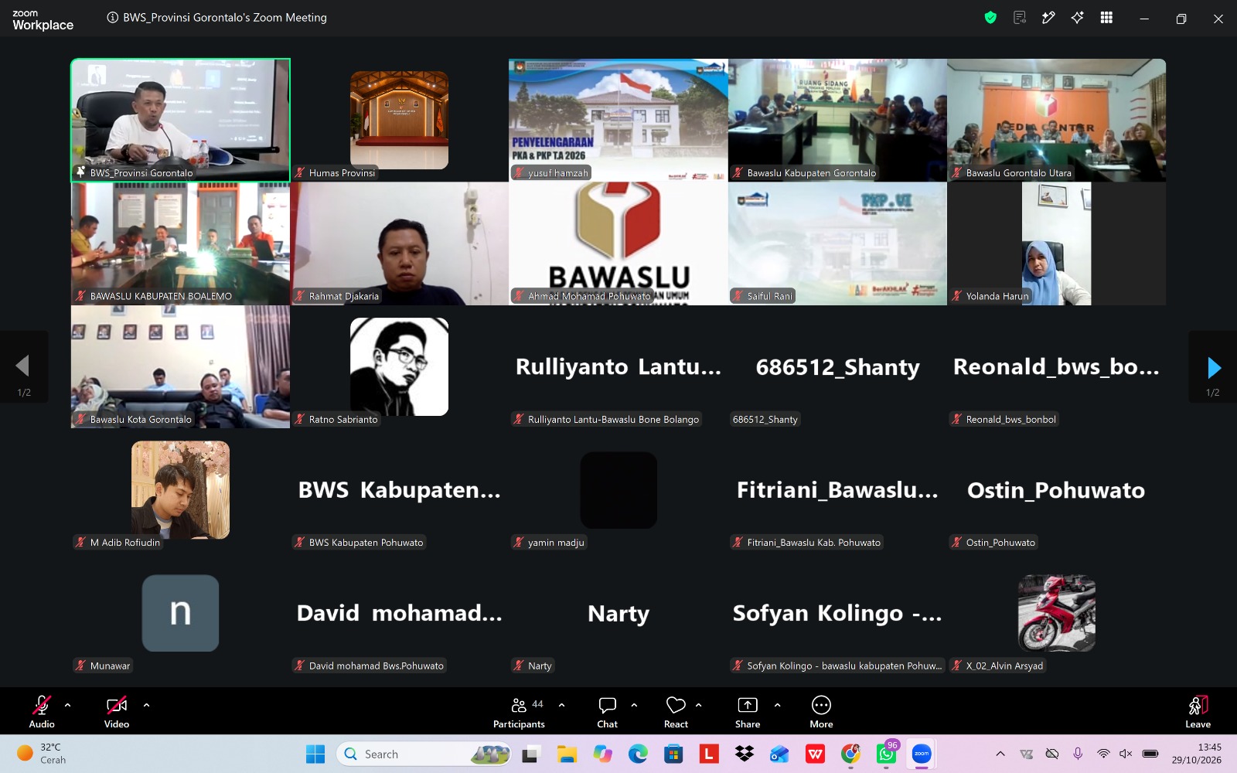This screenshot has width=1237, height=773.
Task: Open the clock showing 13:45
Action: [x=1197, y=754]
